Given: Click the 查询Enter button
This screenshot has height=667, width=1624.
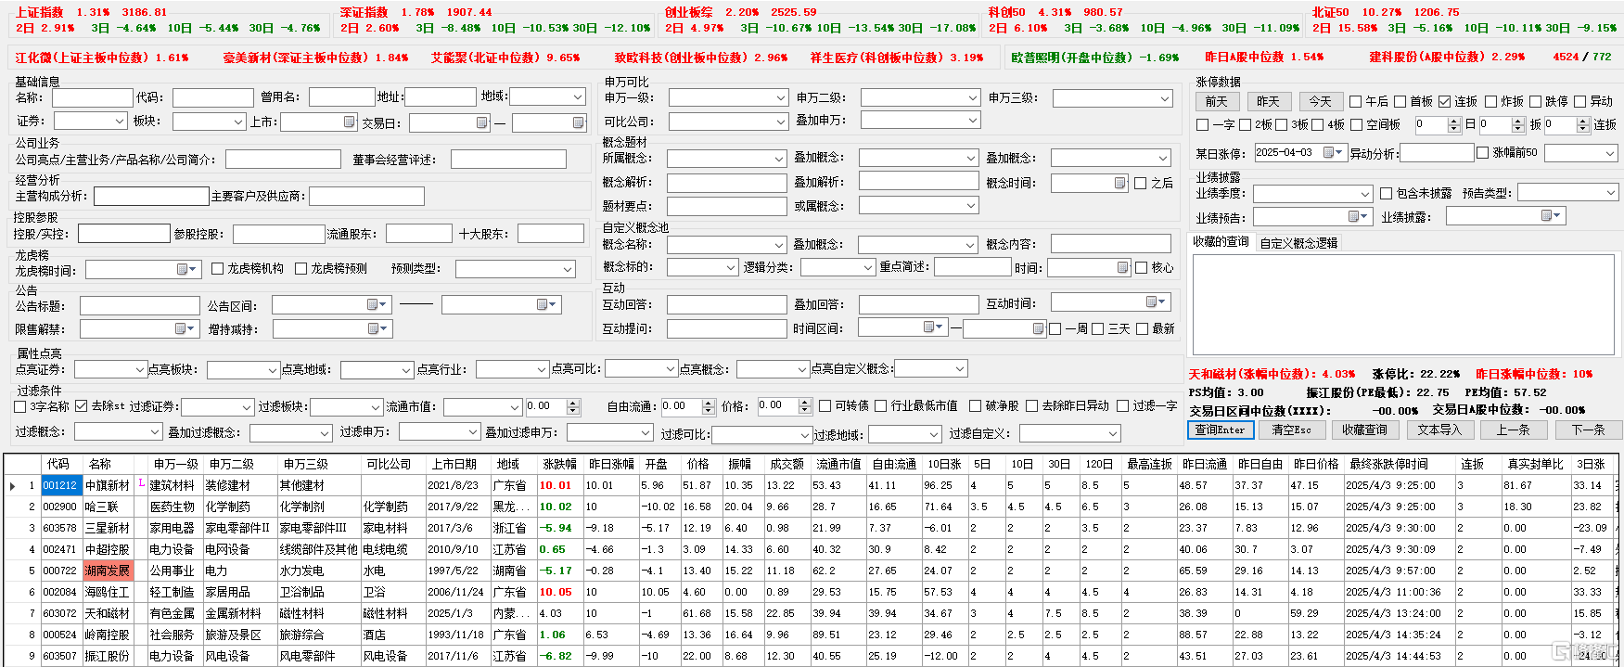Looking at the screenshot, I should coord(1221,430).
